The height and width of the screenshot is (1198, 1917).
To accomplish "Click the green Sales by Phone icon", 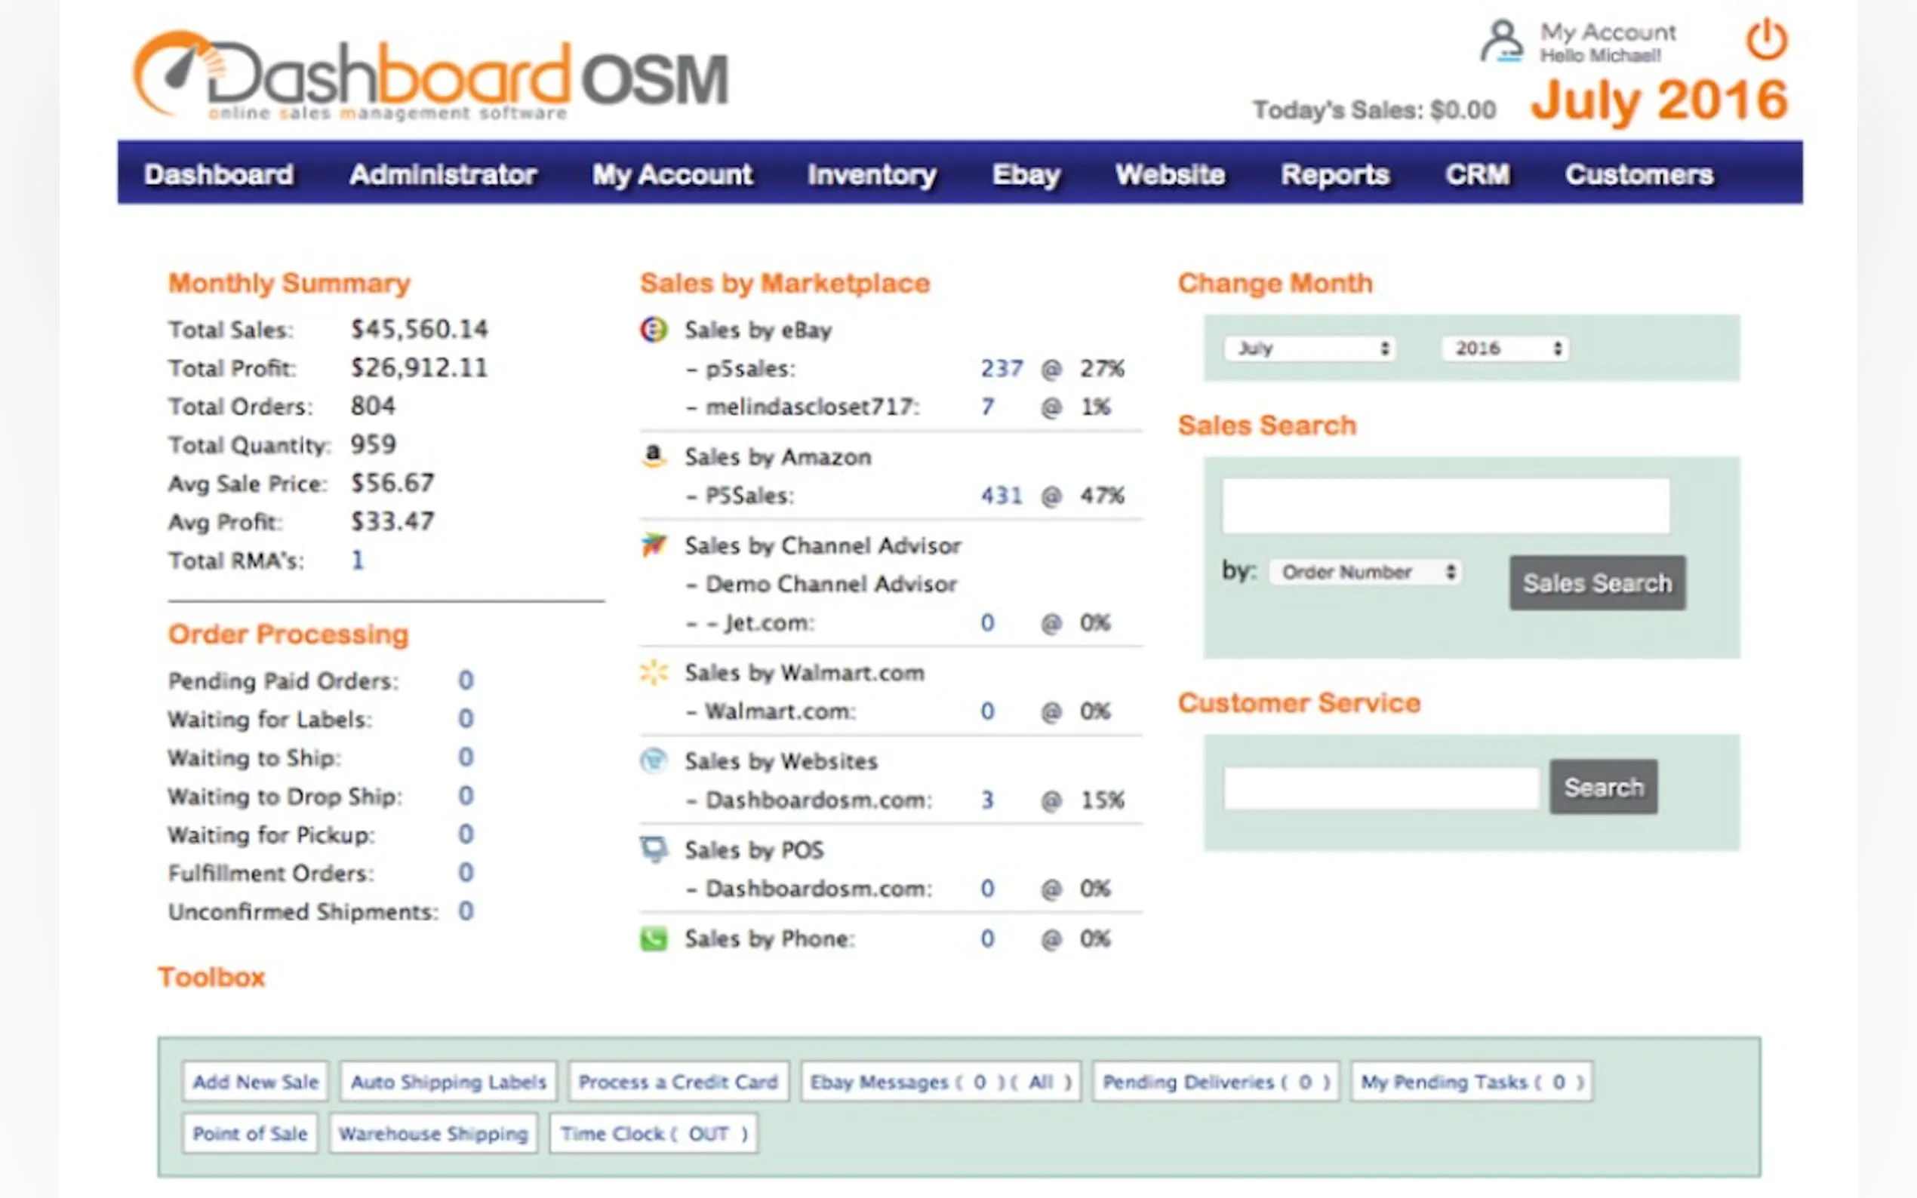I will (654, 939).
